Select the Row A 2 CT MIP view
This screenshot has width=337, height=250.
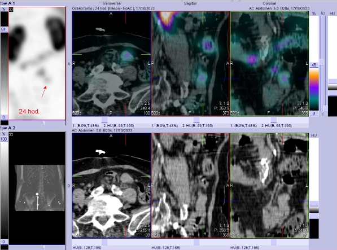click(x=37, y=188)
